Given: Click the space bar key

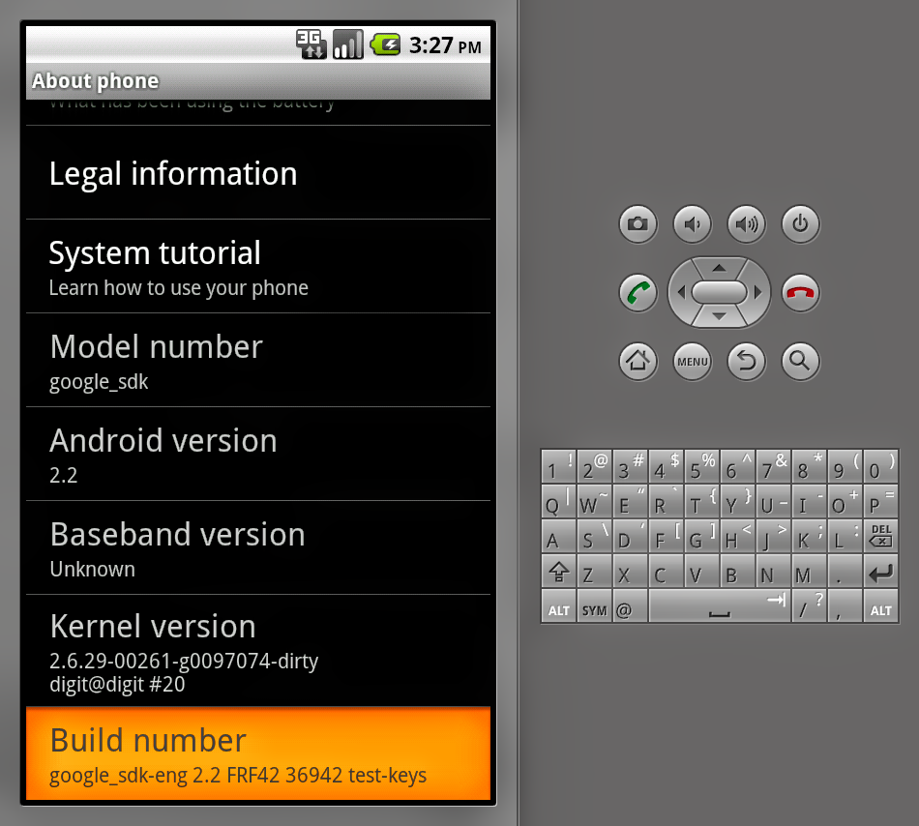Looking at the screenshot, I should (720, 606).
